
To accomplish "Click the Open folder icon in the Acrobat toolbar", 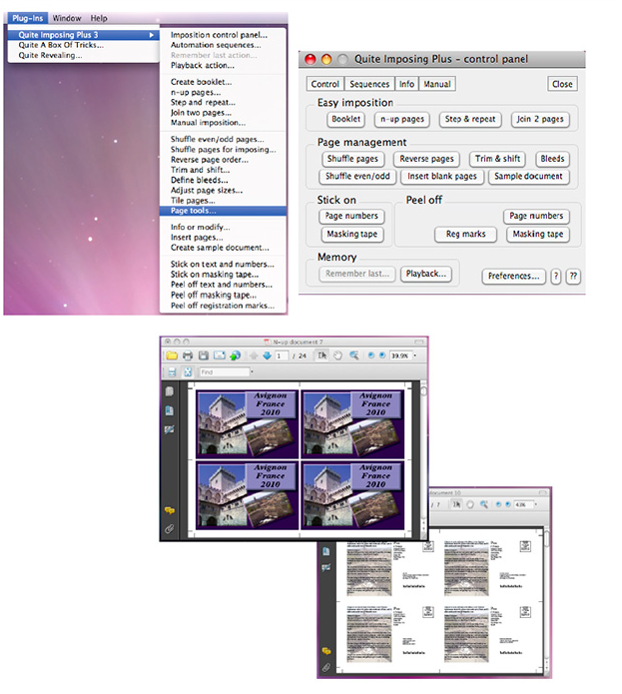I will tap(173, 355).
